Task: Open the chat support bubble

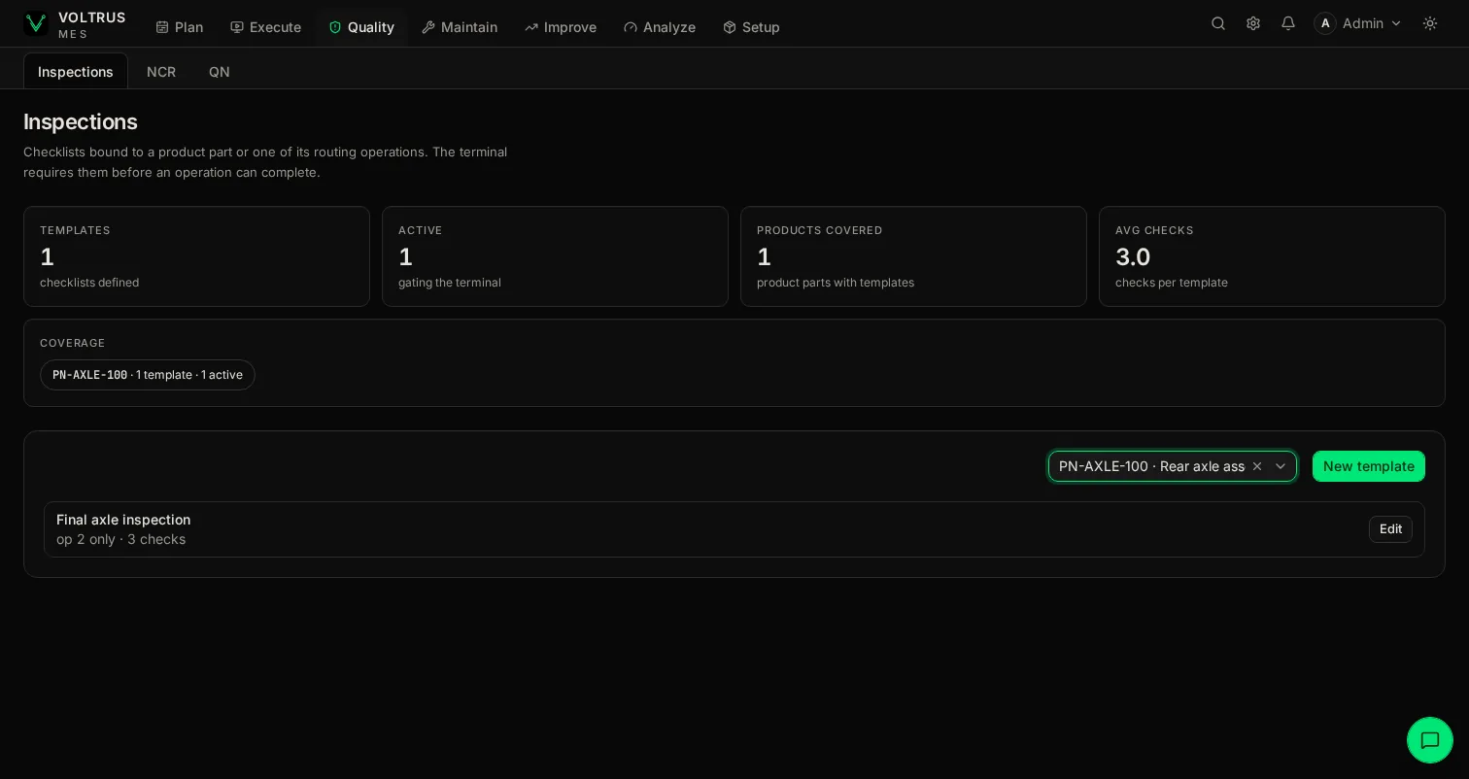Action: tap(1430, 740)
